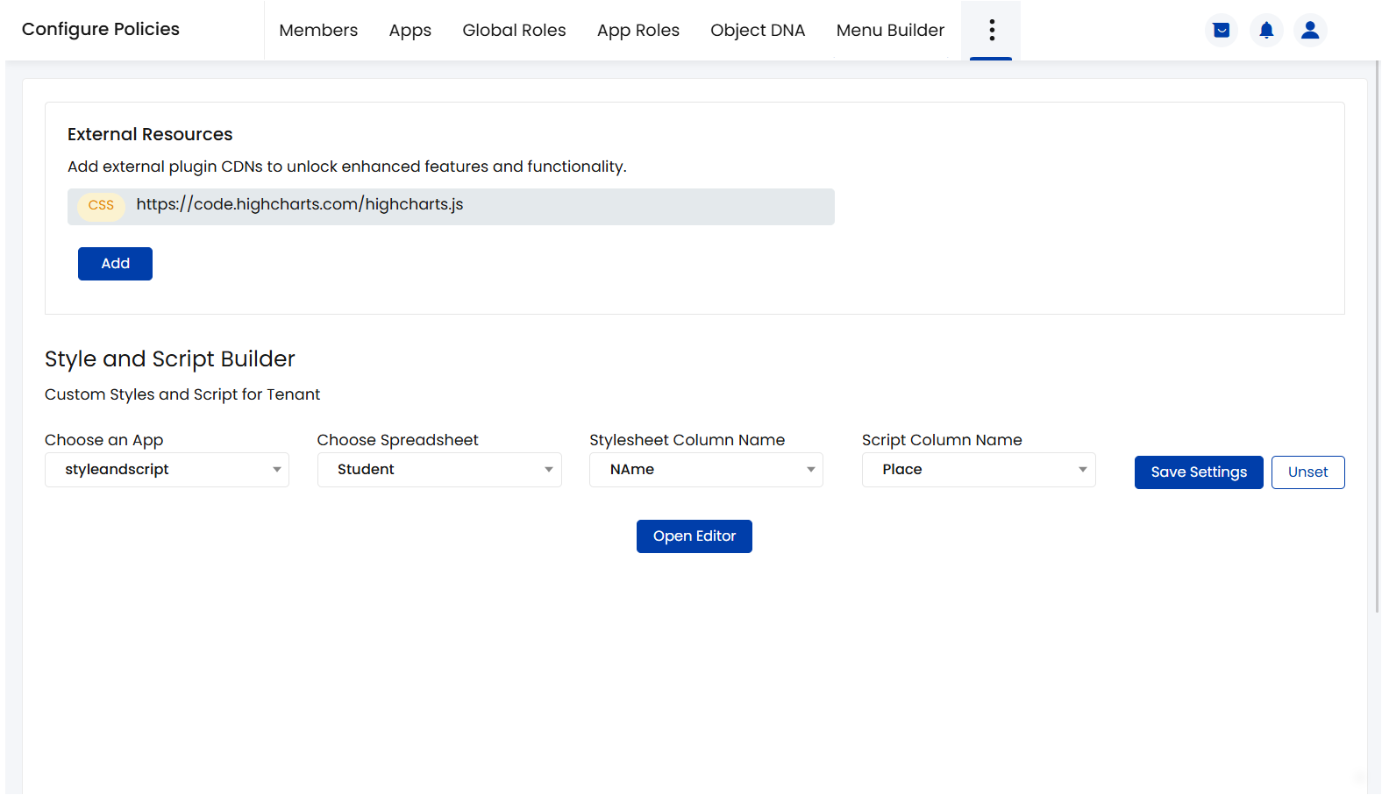
Task: Navigate to Object DNA tab
Action: tap(758, 31)
